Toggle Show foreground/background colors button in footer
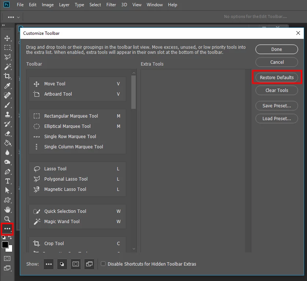 point(62,264)
